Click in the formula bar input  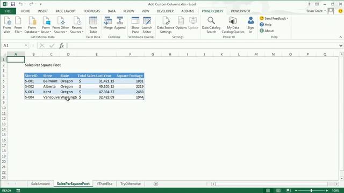(x=203, y=46)
